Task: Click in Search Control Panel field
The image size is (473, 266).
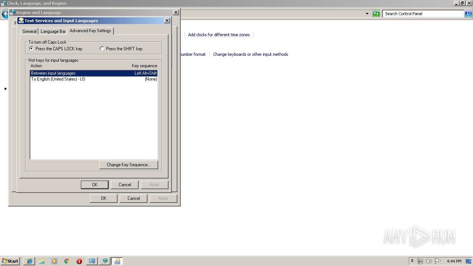Action: (x=423, y=14)
